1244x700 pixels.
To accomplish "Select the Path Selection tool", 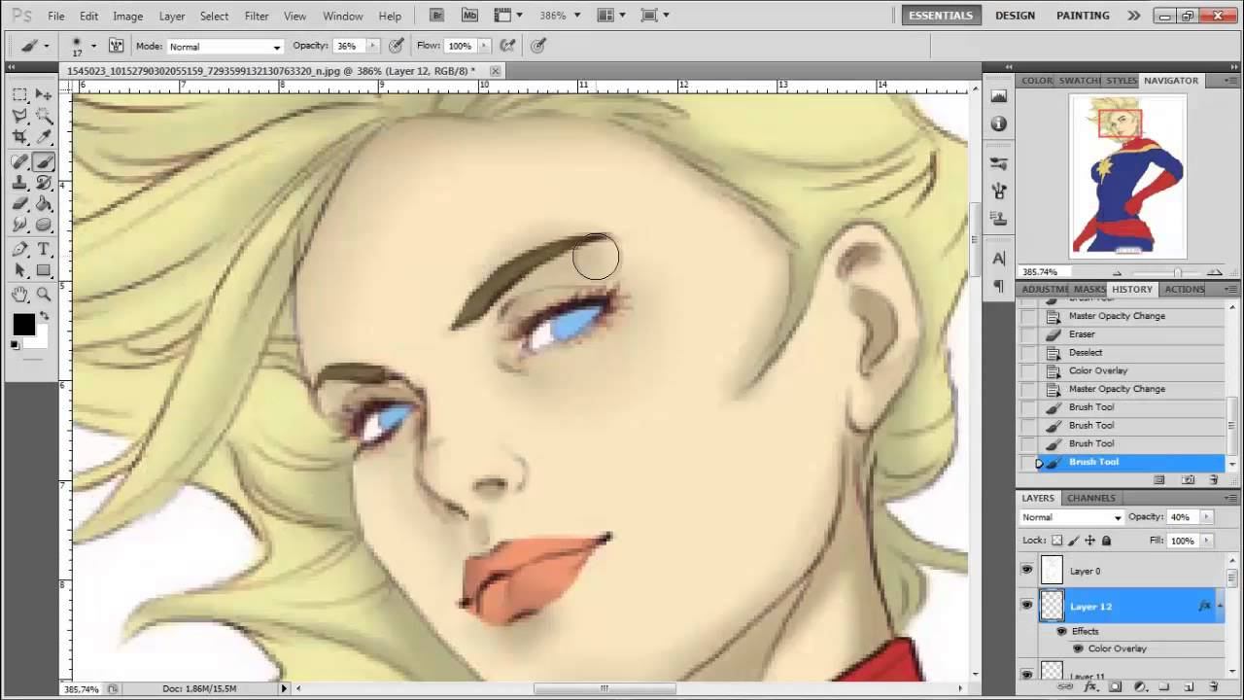I will tap(19, 271).
